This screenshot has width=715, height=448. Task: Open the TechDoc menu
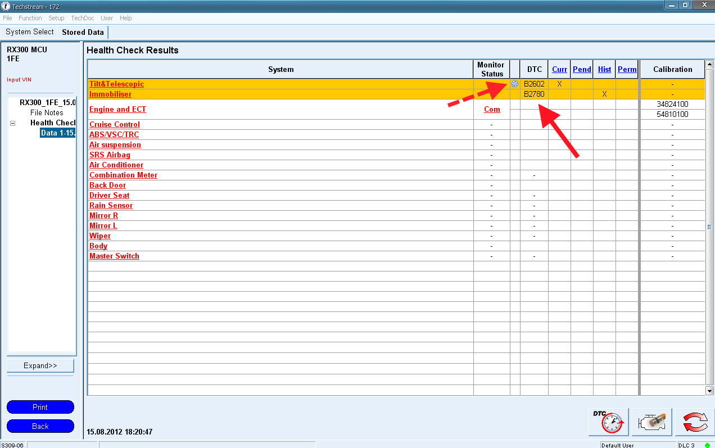(83, 18)
